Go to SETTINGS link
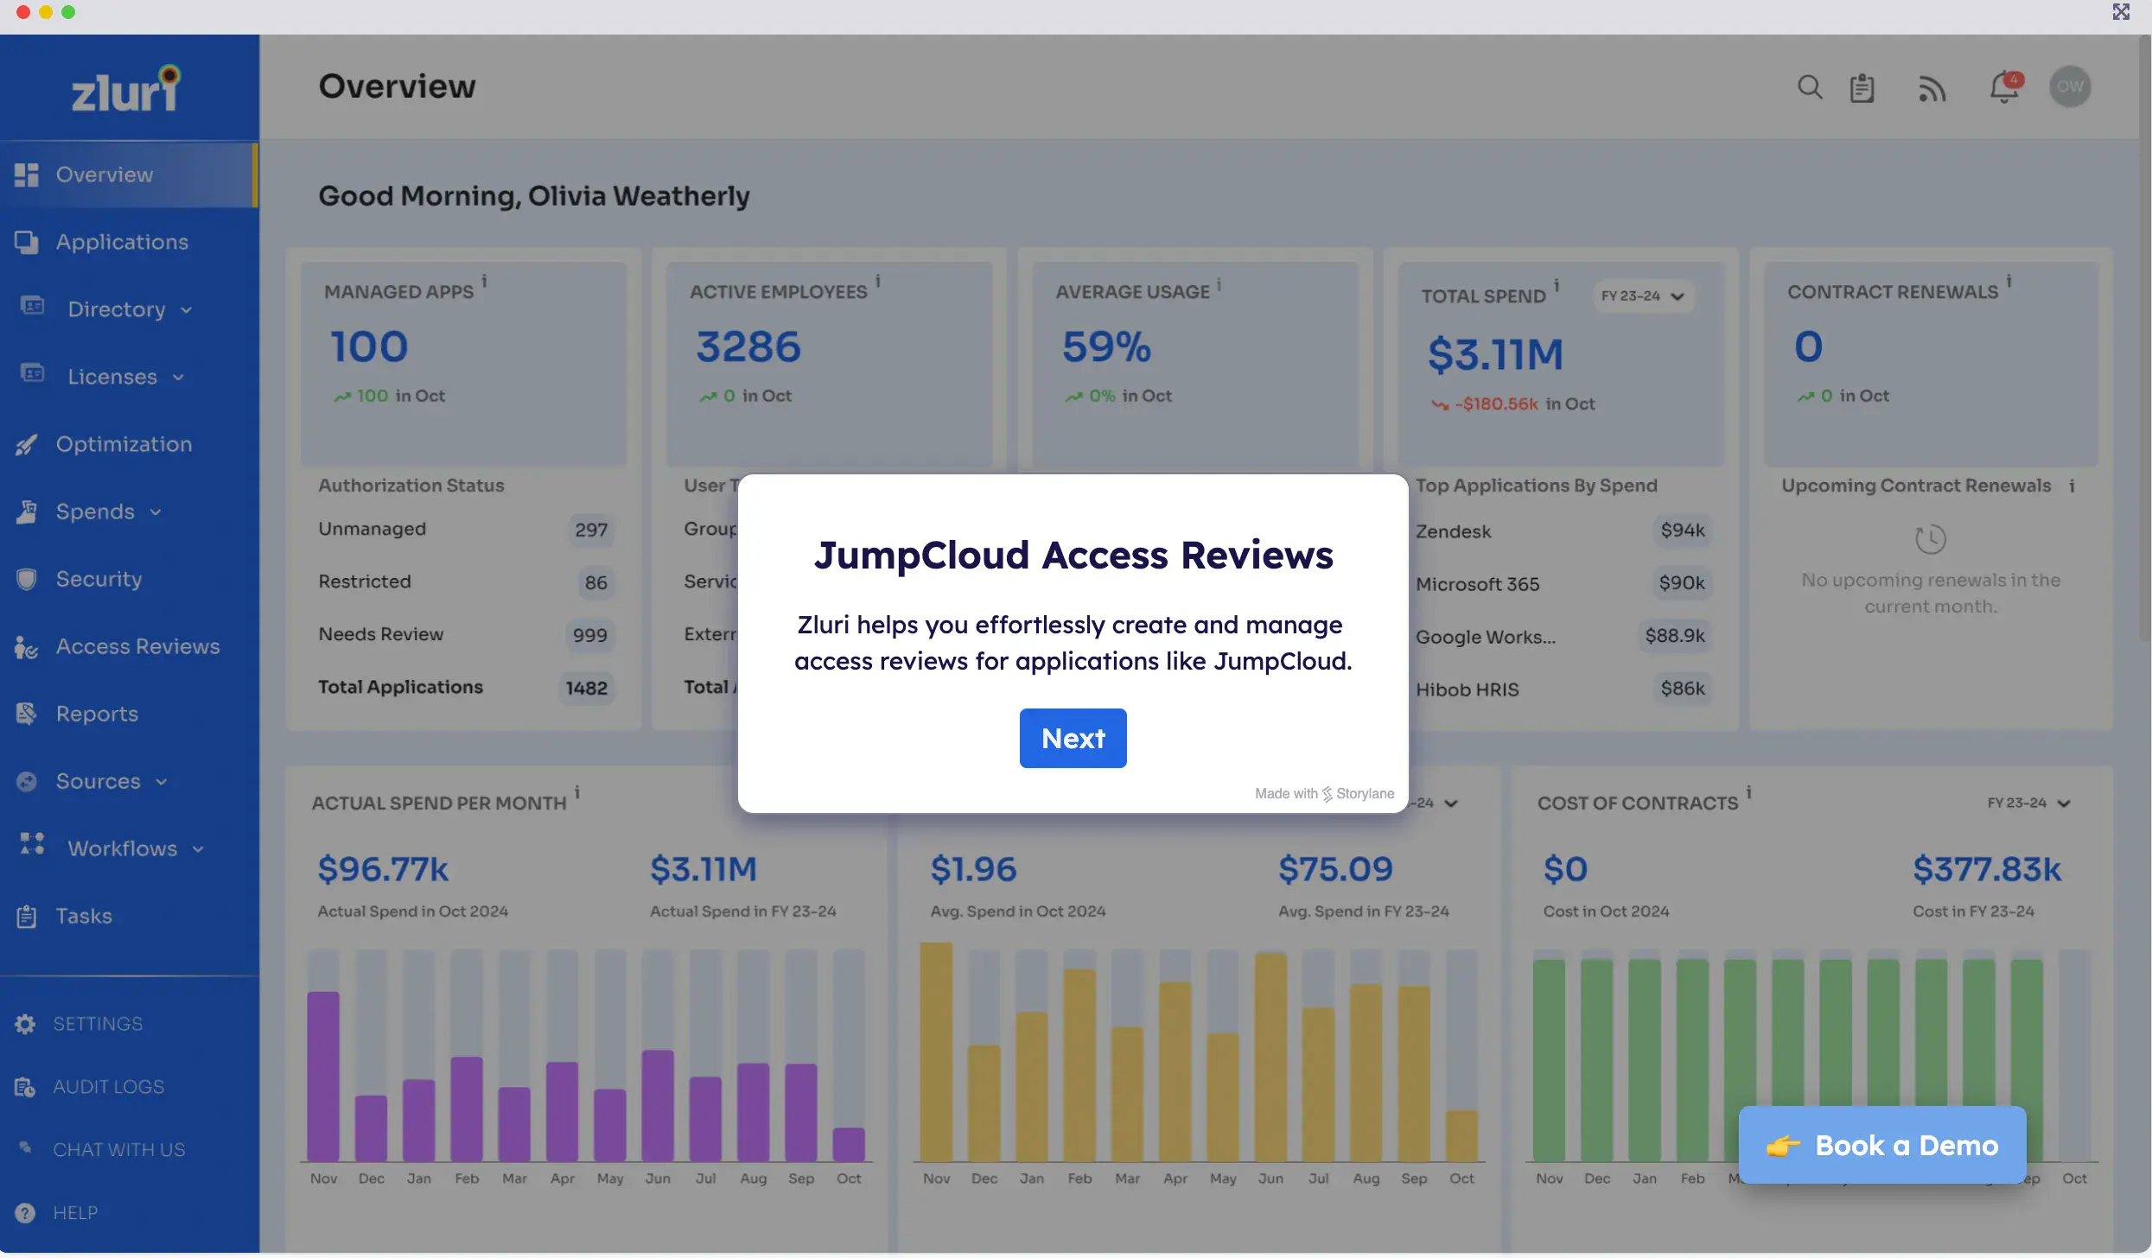2152x1258 pixels. click(x=98, y=1024)
